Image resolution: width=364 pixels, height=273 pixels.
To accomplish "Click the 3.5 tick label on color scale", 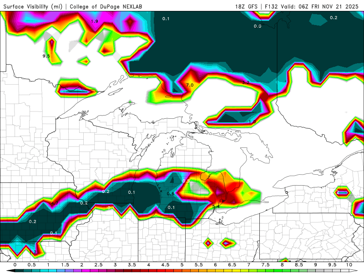I will click(x=132, y=265).
